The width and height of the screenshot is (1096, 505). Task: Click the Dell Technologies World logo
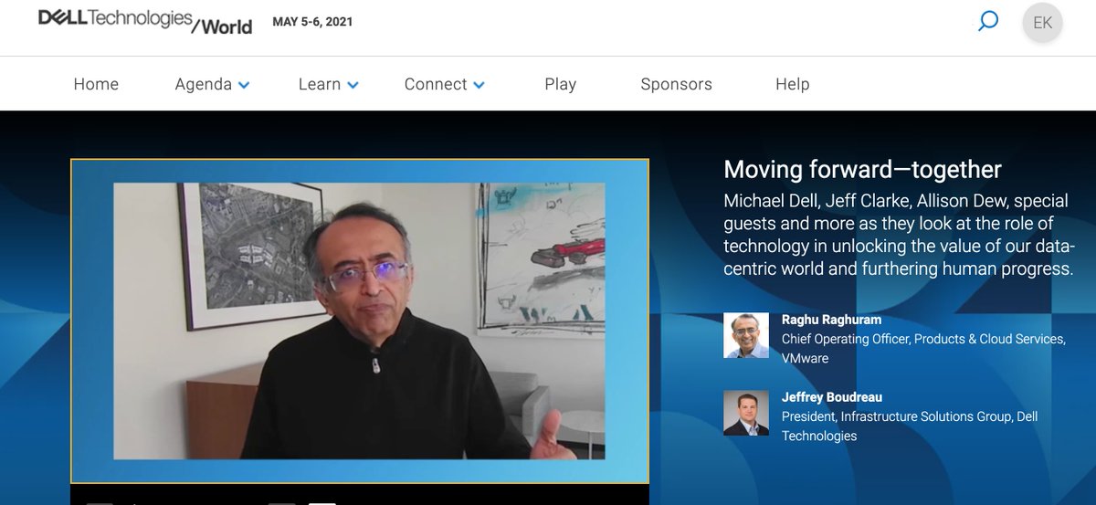pos(145,22)
